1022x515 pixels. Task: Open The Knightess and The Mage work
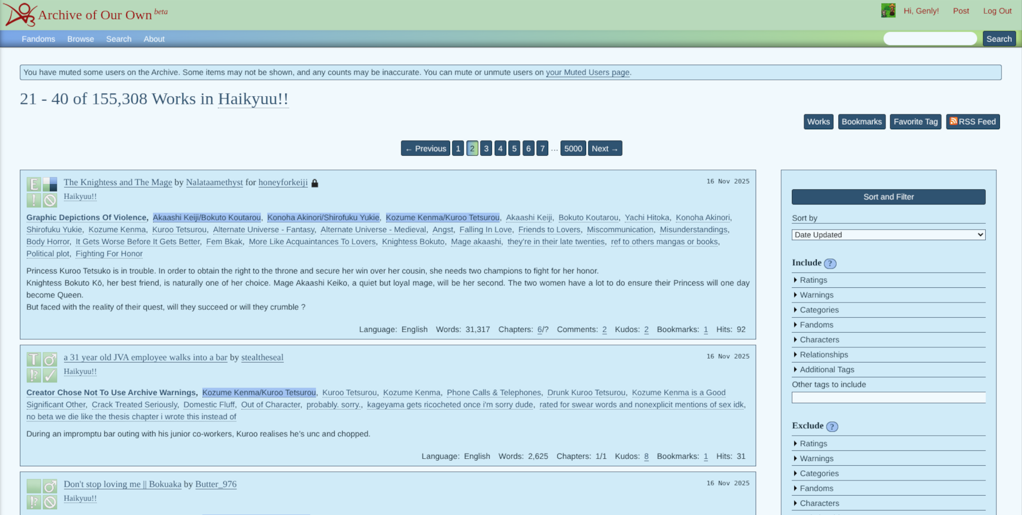point(118,182)
